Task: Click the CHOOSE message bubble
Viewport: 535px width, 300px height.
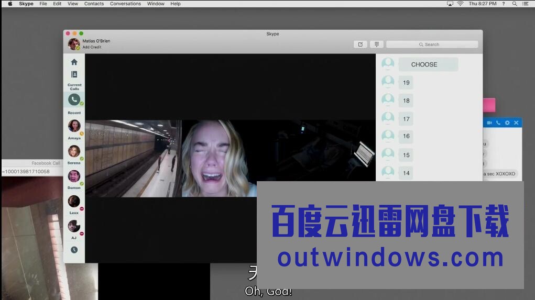Action: (428, 64)
